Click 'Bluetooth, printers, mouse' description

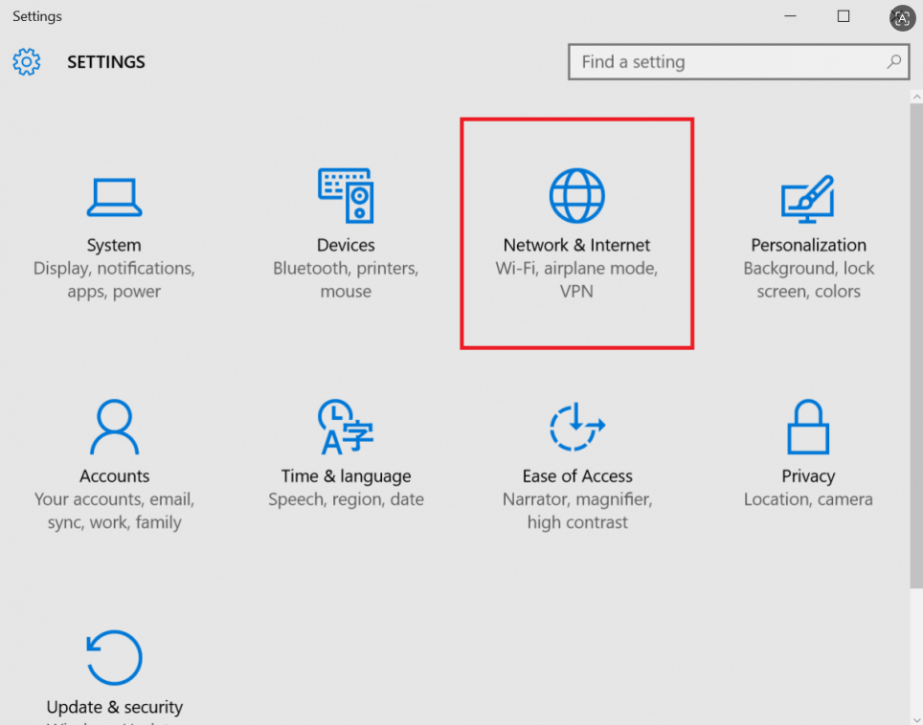point(346,279)
